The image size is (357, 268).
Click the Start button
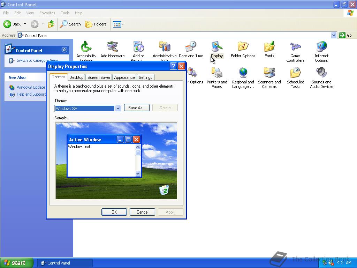17,263
